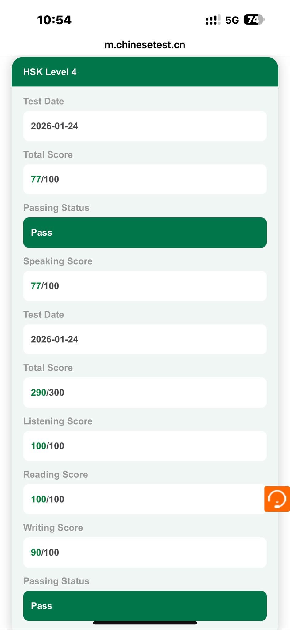Tap the orange customer support headset icon

tap(277, 499)
